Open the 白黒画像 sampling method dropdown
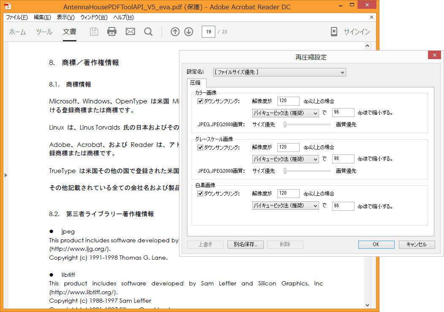The height and width of the screenshot is (312, 444). pos(285,206)
